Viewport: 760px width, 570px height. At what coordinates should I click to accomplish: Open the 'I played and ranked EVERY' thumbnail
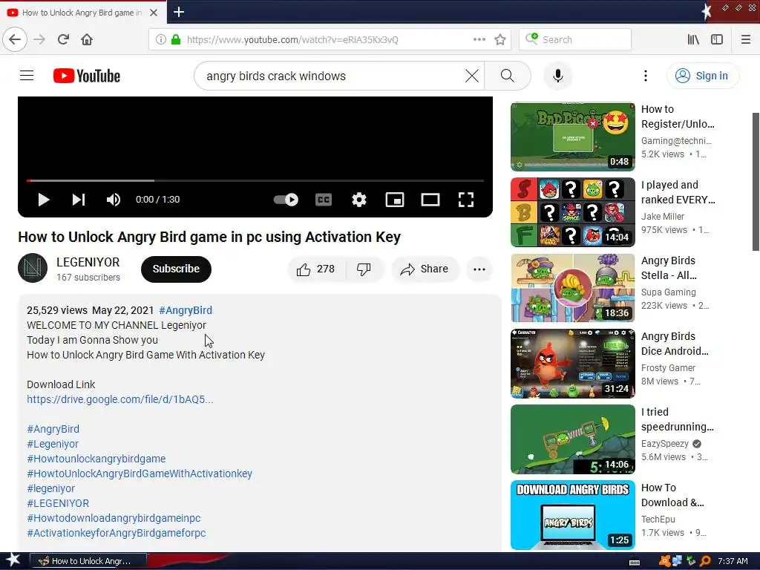572,212
